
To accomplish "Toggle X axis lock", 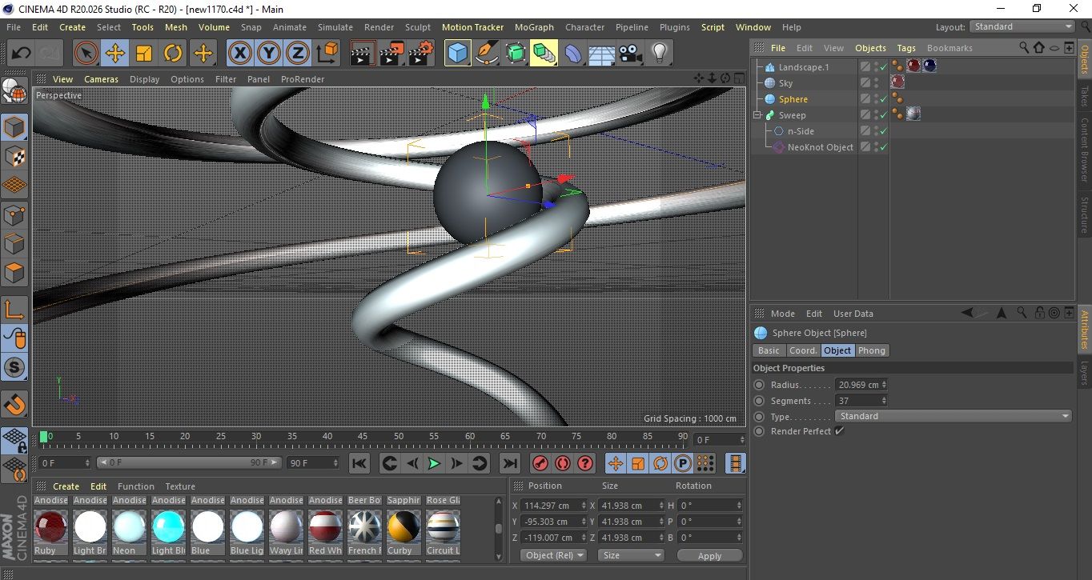I will [x=239, y=54].
